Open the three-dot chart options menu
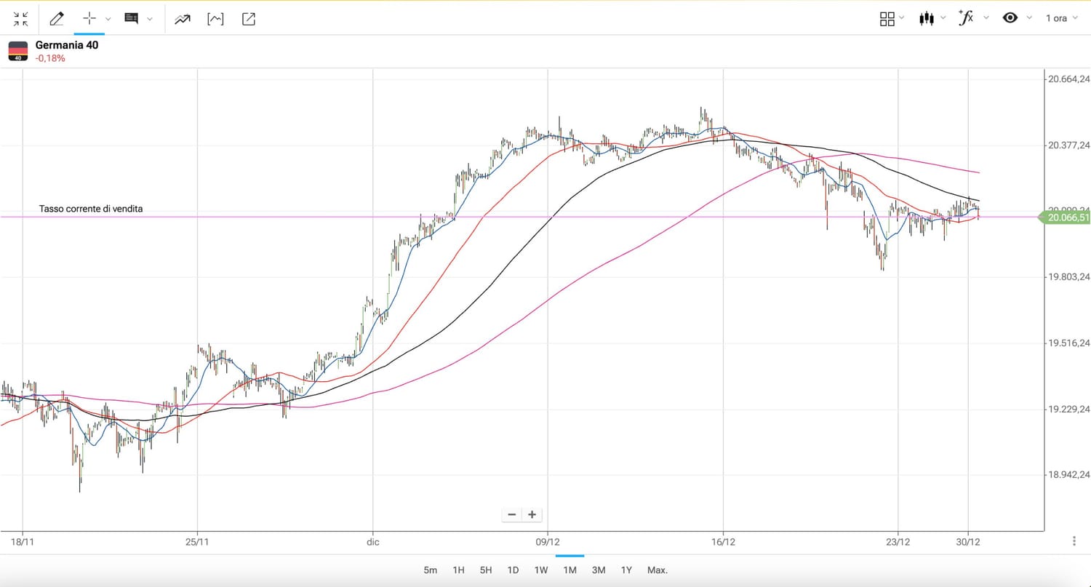1091x587 pixels. [x=1074, y=541]
